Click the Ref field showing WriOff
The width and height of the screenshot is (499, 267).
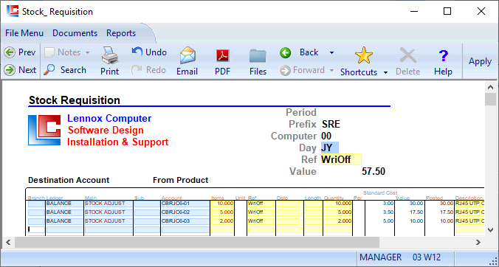click(341, 159)
